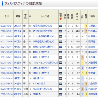Viewport: 98px width, 97px height.
Task: Play video for 高尾特別 race
Action: pos(61,26)
